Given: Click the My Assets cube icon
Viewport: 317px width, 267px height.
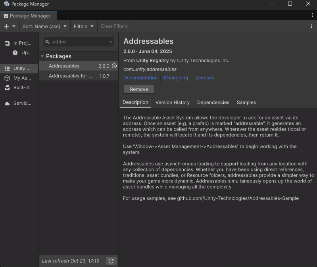Looking at the screenshot, I should click(x=7, y=78).
